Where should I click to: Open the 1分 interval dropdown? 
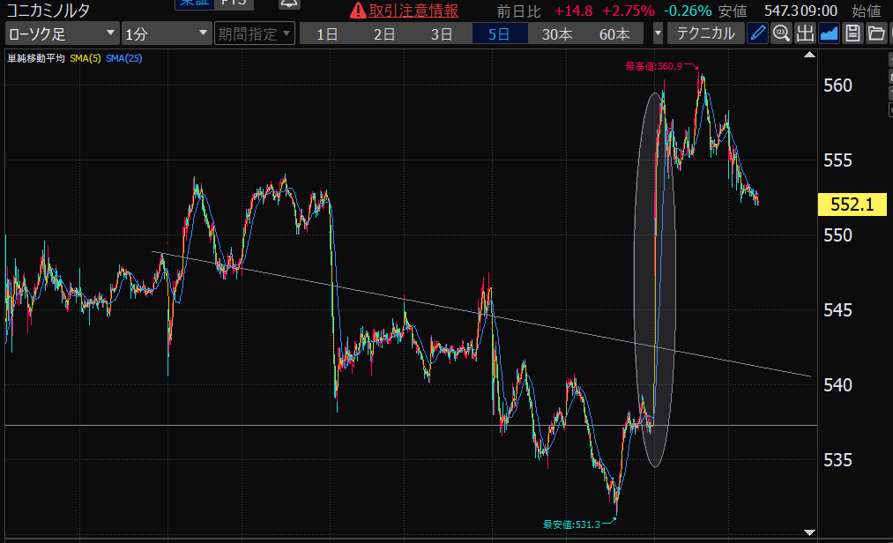(167, 34)
